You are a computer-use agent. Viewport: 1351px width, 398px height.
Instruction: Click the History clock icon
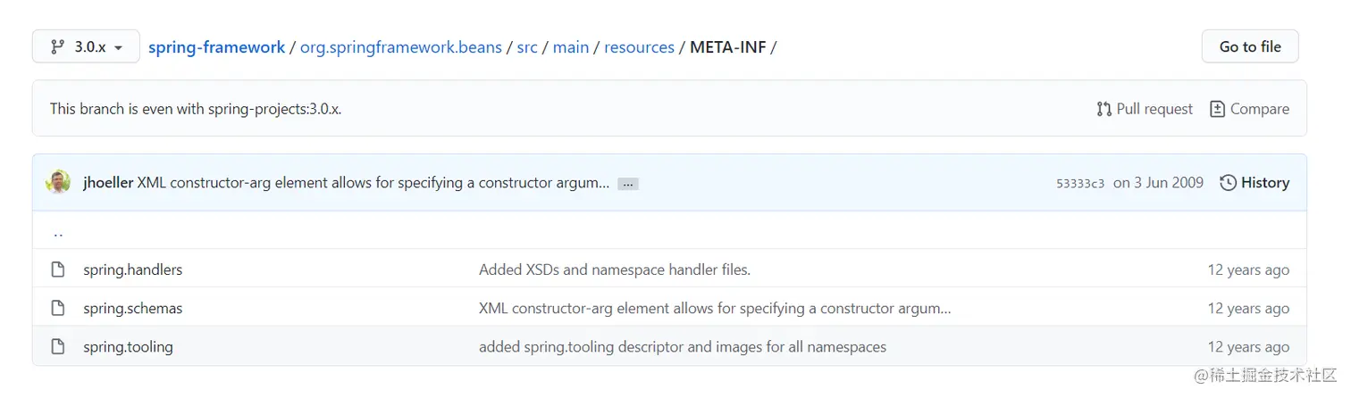pyautogui.click(x=1228, y=183)
